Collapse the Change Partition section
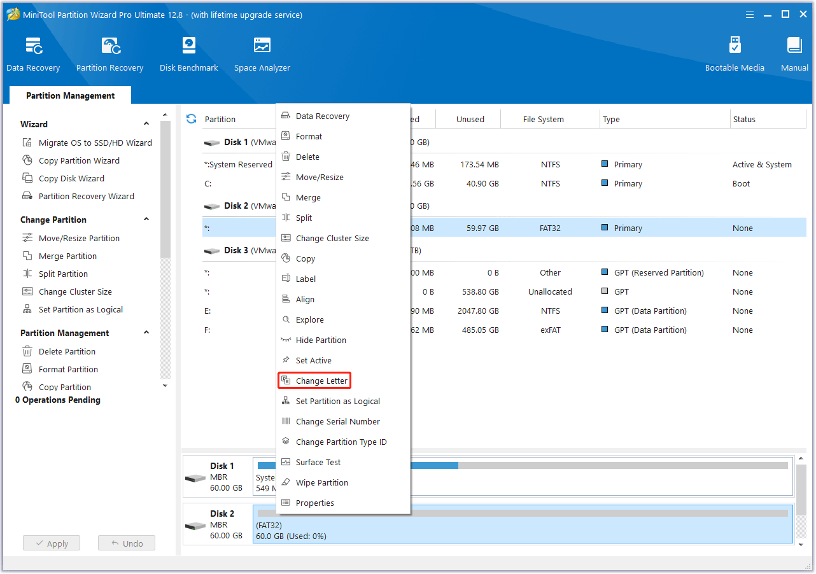This screenshot has height=574, width=816. click(146, 220)
